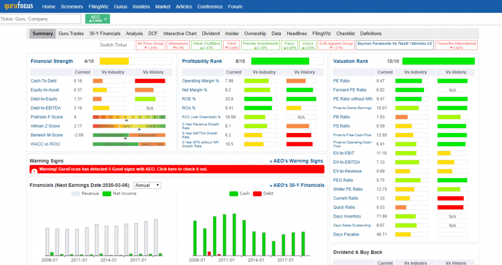Viewport: 502px width, 265px height.
Task: Open the PE Ratio link
Action: pyautogui.click(x=342, y=81)
